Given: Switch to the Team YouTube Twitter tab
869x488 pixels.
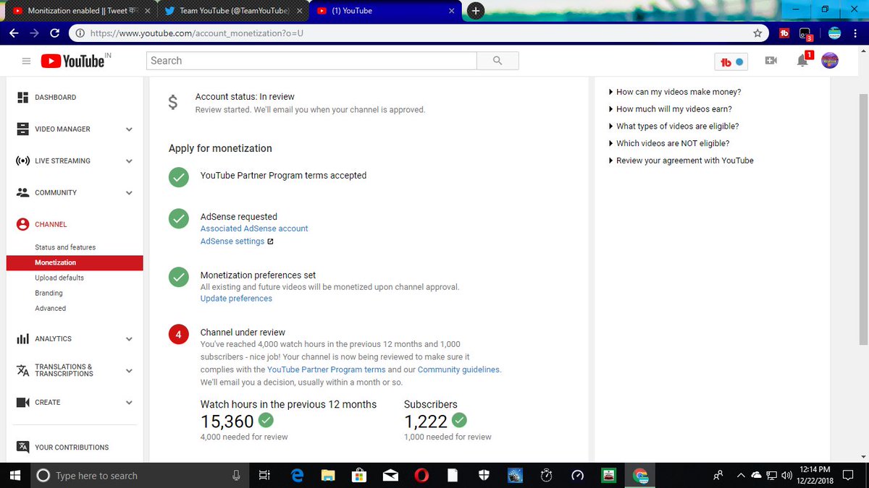Looking at the screenshot, I should tap(232, 11).
